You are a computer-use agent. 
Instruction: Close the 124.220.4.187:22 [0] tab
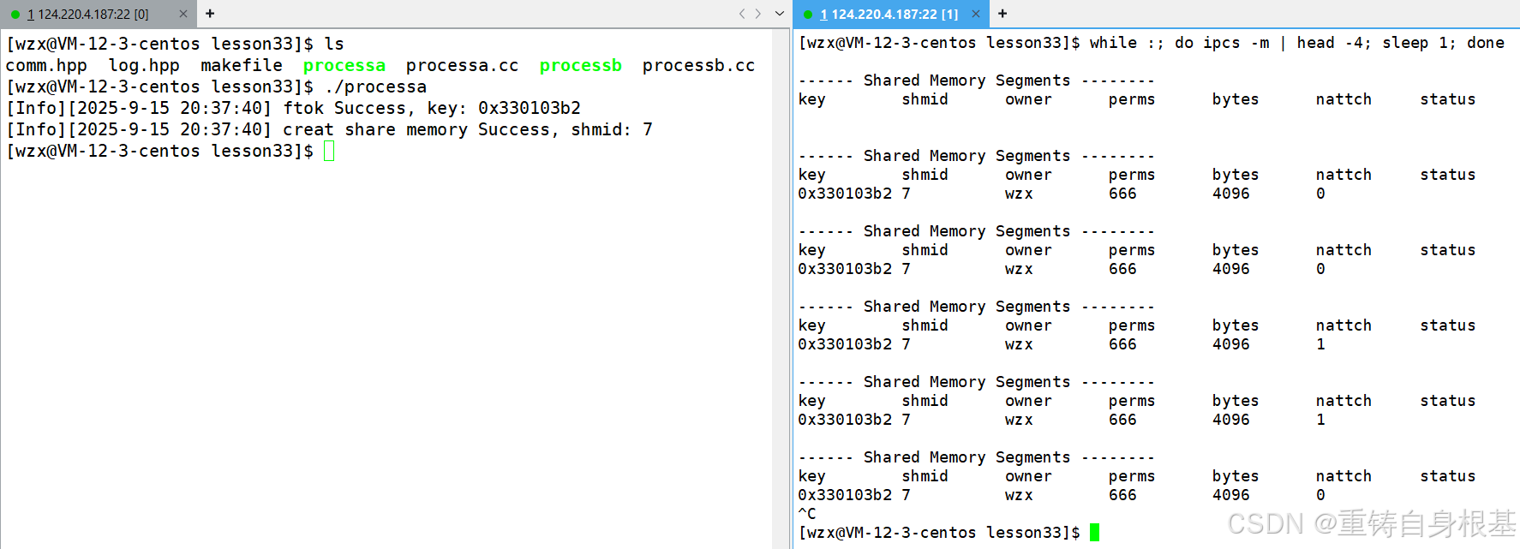pyautogui.click(x=183, y=14)
